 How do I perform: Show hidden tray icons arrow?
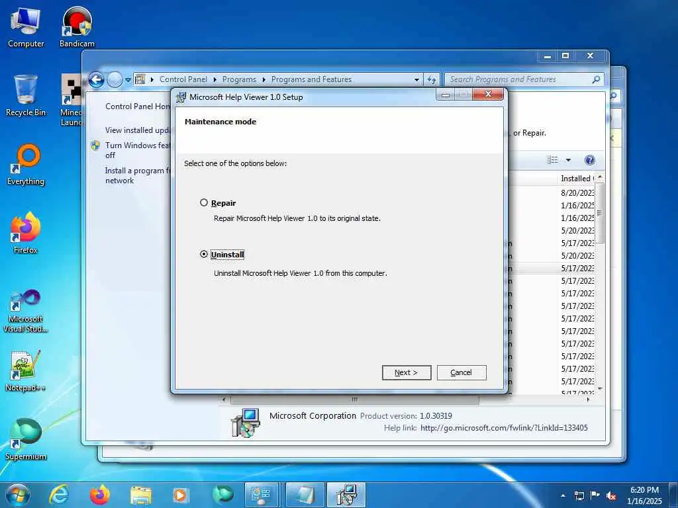coord(563,495)
